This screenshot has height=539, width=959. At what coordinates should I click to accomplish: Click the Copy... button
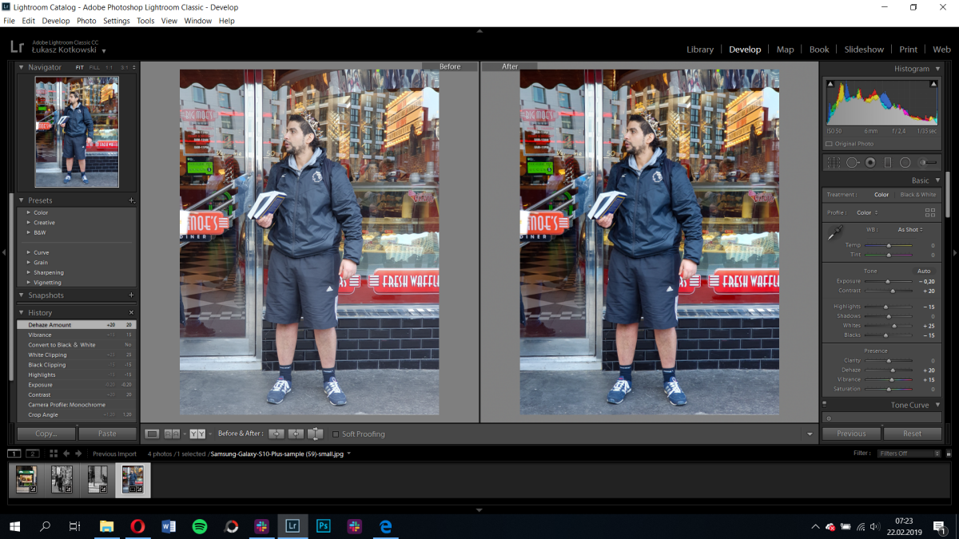46,434
